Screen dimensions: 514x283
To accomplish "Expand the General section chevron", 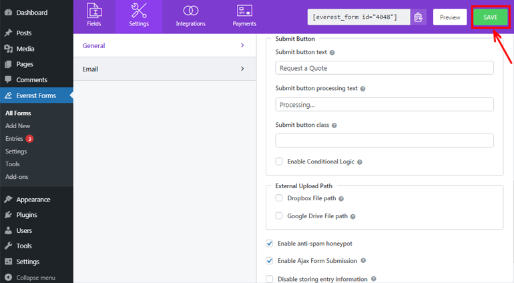I will 242,45.
